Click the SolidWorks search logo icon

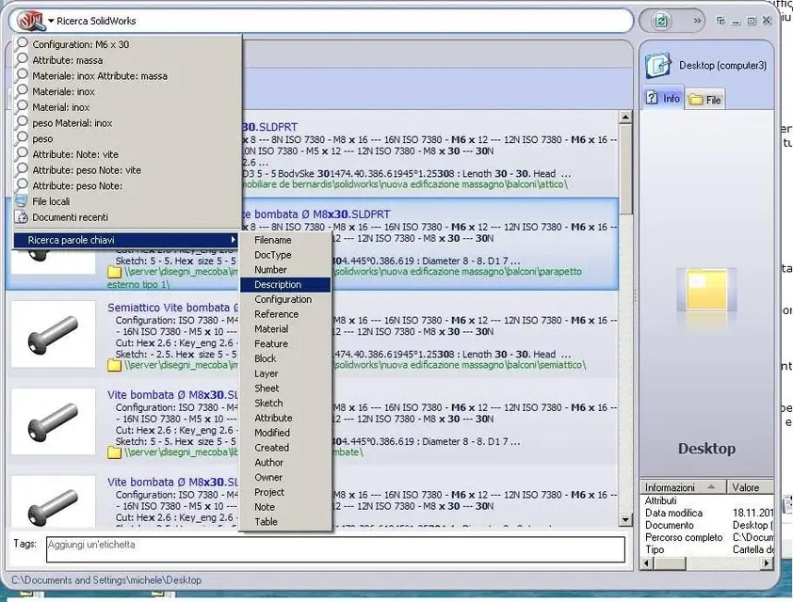point(31,21)
